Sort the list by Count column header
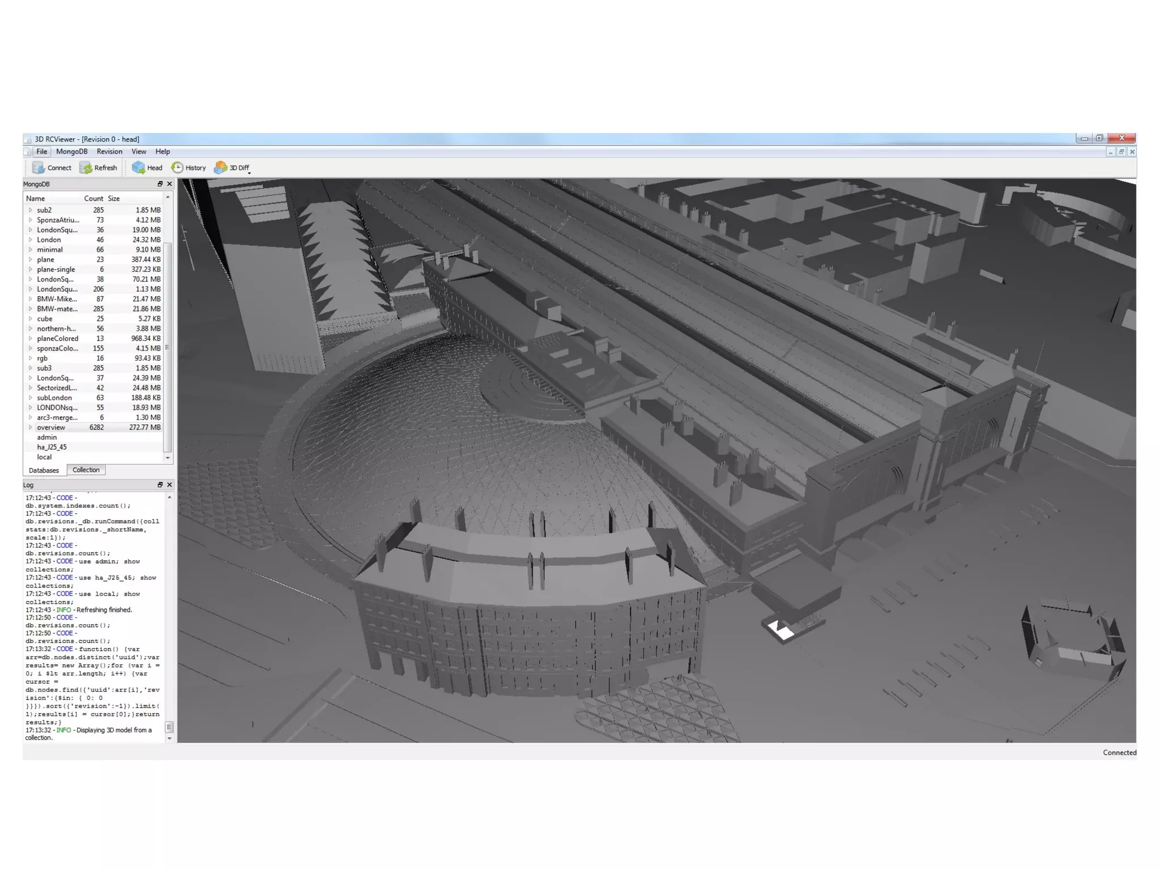 click(x=93, y=199)
